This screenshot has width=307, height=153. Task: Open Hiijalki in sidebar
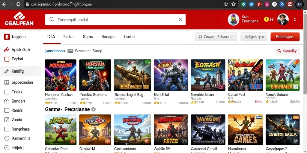[x=14, y=148]
